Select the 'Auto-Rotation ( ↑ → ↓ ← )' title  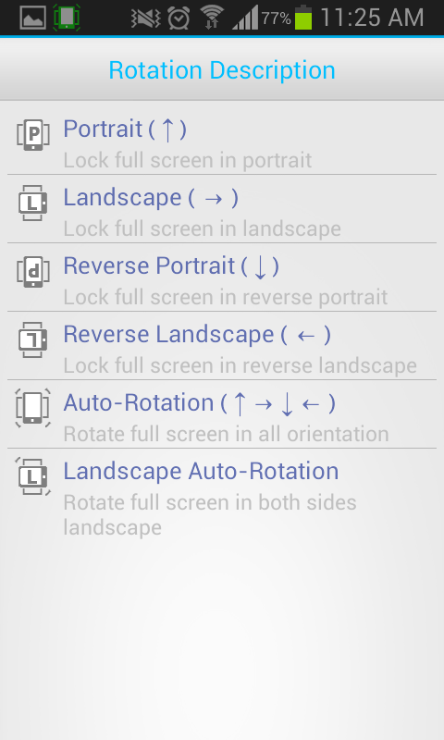click(200, 403)
